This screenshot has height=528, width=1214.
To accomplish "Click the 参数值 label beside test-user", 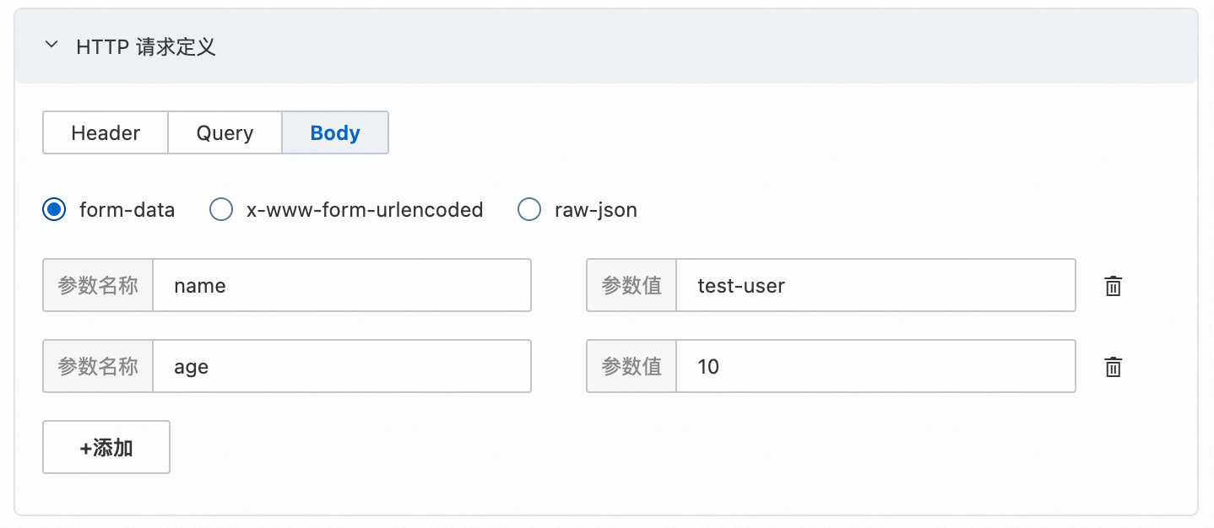I will click(631, 285).
